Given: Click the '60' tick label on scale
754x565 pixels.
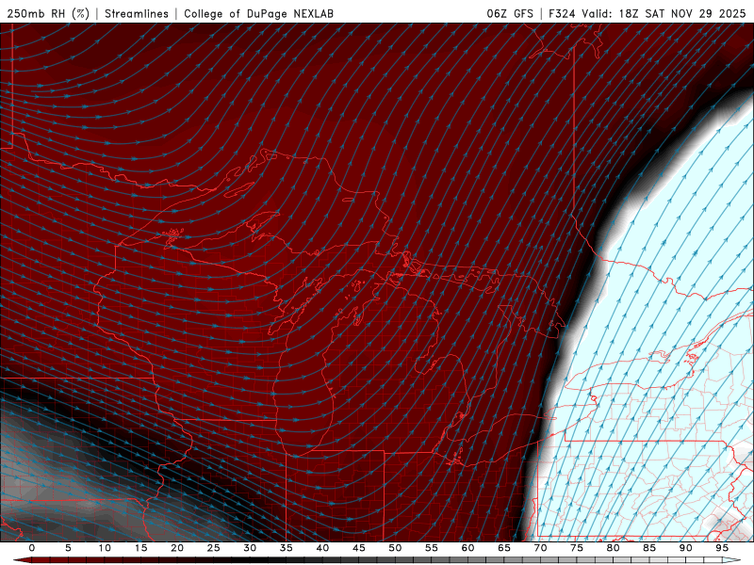Looking at the screenshot, I should coord(467,548).
